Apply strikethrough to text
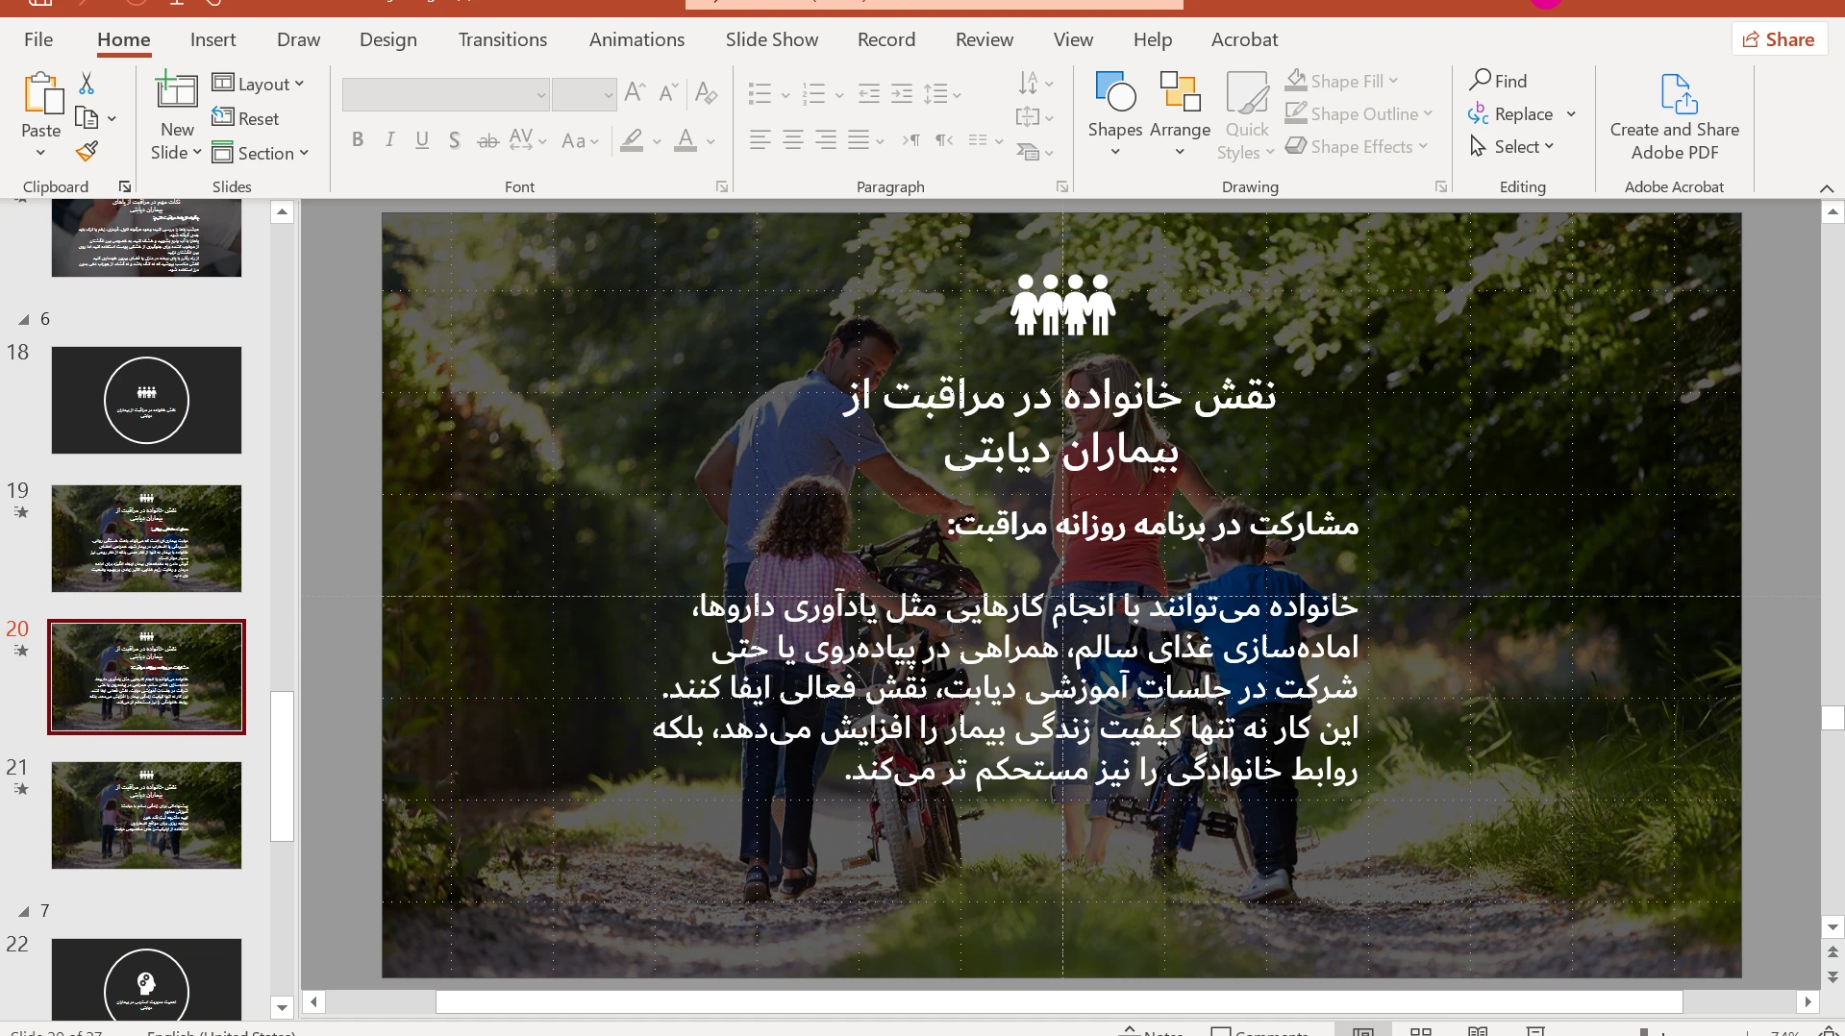 pyautogui.click(x=488, y=140)
